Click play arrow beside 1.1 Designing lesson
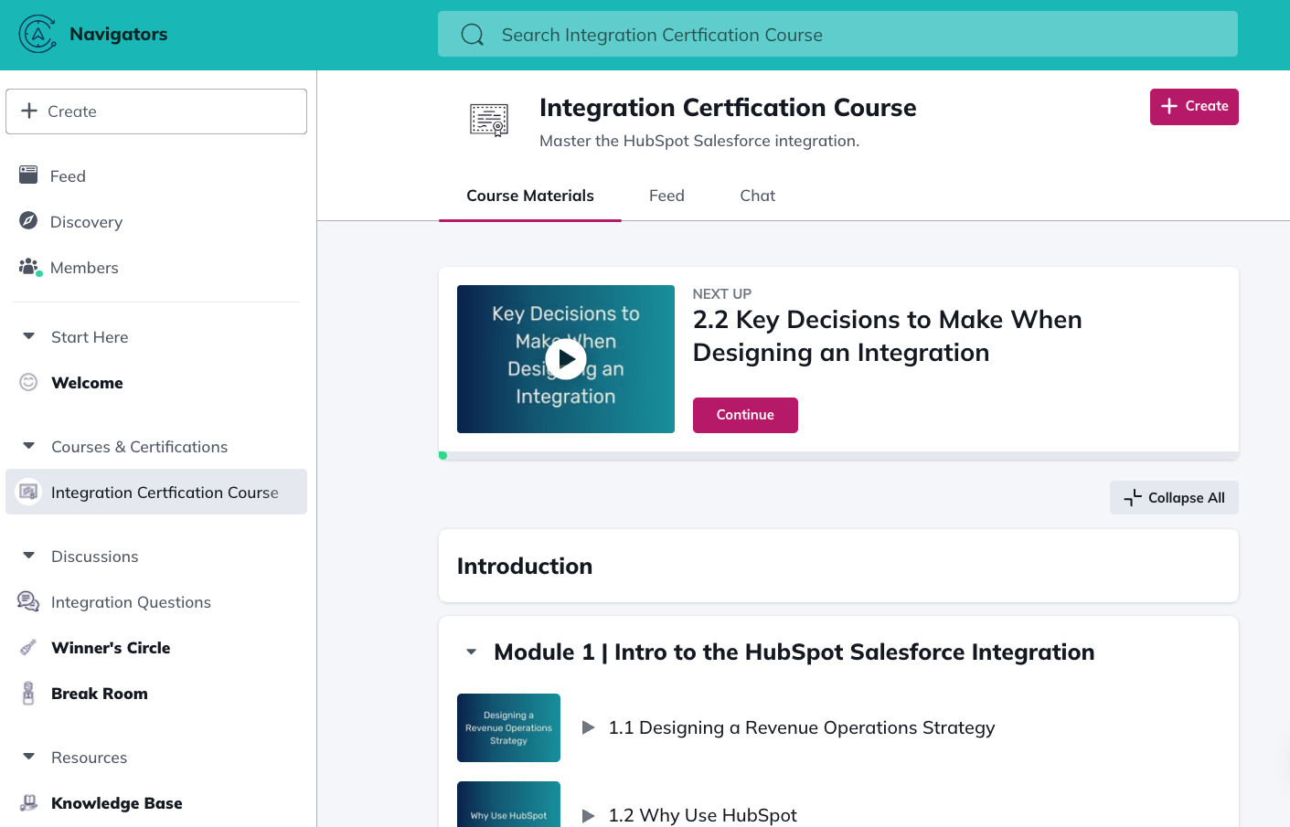1290x827 pixels. tap(589, 727)
